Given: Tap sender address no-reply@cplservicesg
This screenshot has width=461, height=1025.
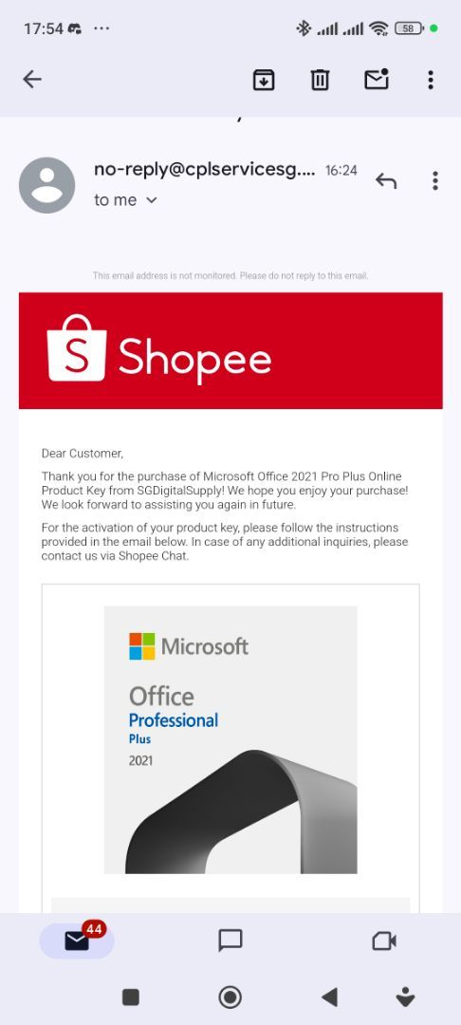Looking at the screenshot, I should click(204, 170).
